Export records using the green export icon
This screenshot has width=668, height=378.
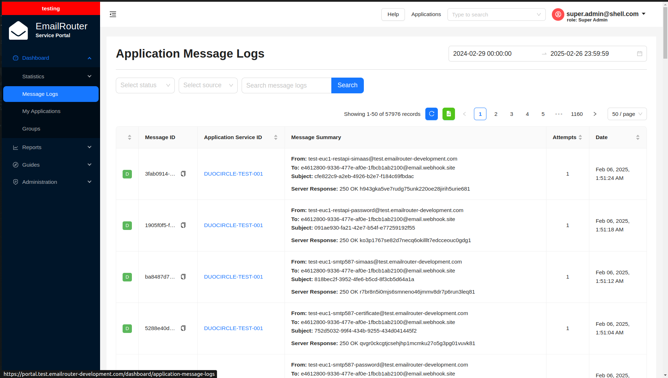[x=449, y=114]
